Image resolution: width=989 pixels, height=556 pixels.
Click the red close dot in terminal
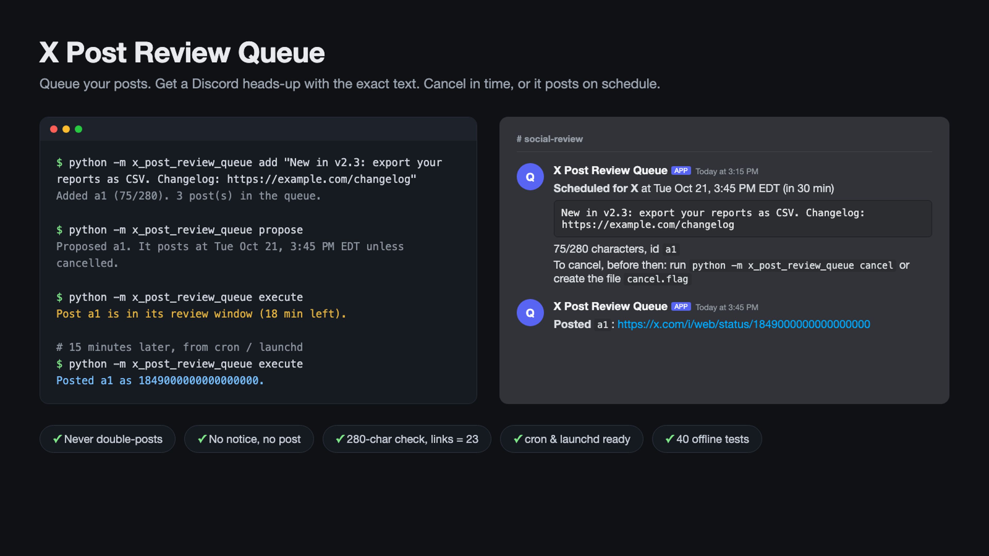54,129
